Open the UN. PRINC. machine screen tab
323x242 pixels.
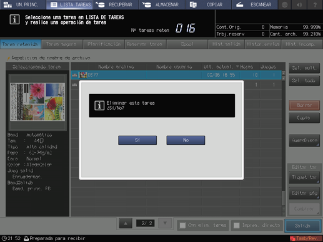[x=23, y=4]
